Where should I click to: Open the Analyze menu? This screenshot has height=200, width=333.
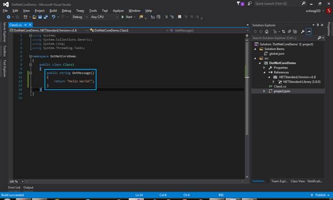click(118, 11)
